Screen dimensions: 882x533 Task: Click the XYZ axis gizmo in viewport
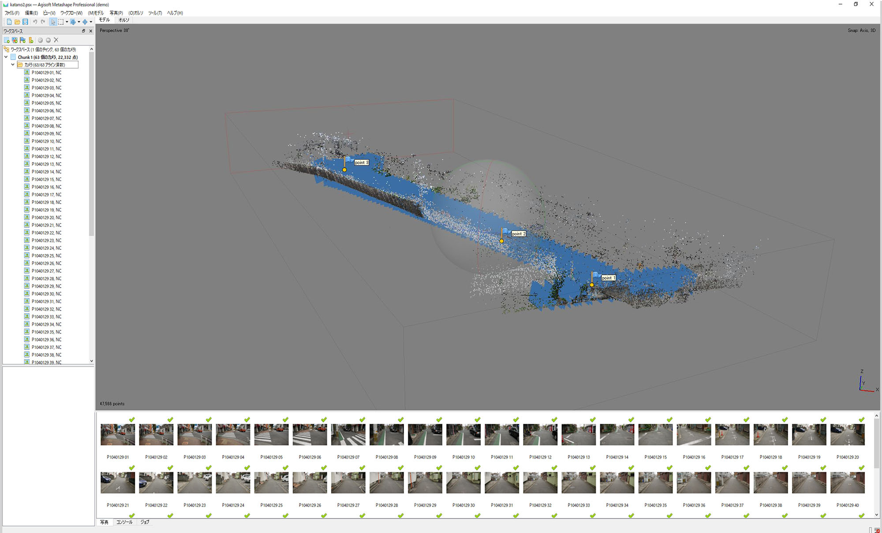click(x=867, y=381)
